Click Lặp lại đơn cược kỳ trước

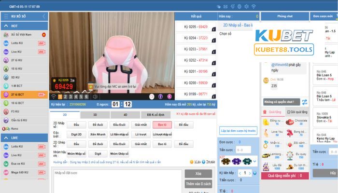pos(238,131)
